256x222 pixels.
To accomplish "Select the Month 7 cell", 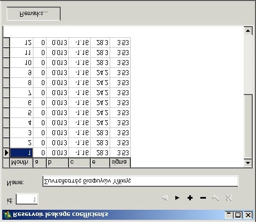I will tap(21, 92).
